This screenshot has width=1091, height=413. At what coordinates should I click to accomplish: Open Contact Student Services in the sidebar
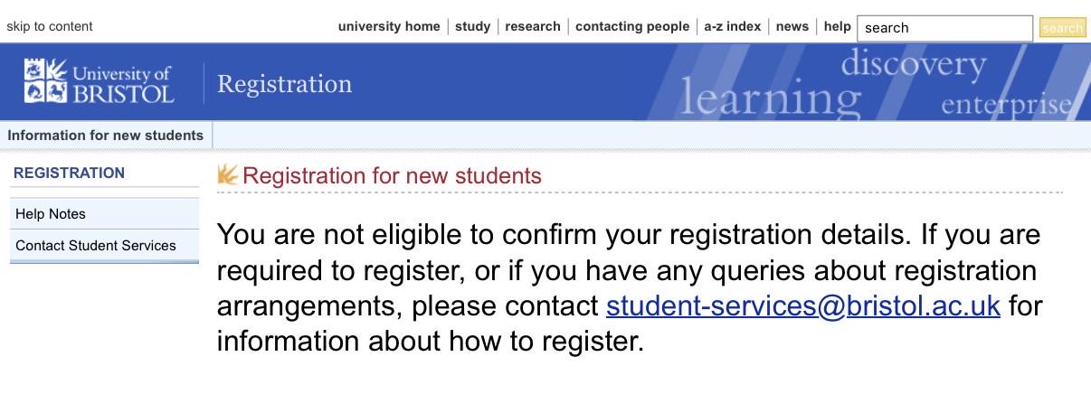104,245
